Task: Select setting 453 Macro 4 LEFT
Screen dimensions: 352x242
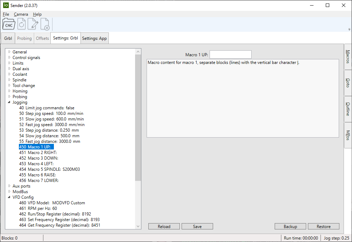Action: 36,164
